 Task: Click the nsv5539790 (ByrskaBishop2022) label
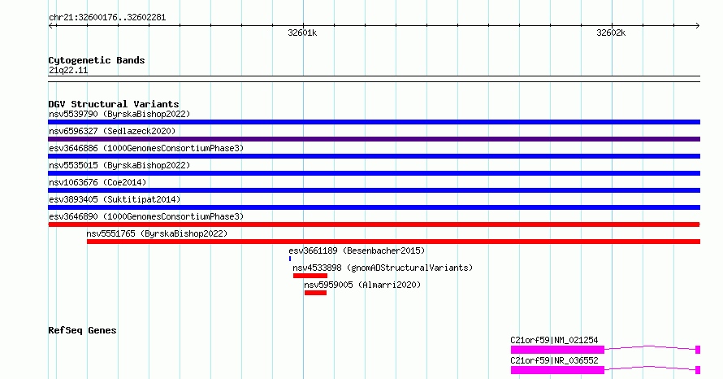(119, 114)
